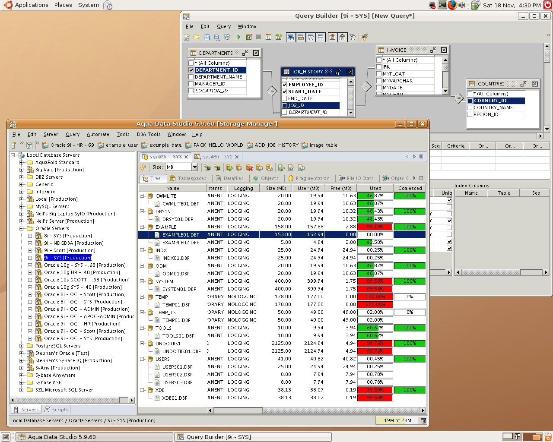
Task: Check the PK column in INVOICE table
Action: 379,67
